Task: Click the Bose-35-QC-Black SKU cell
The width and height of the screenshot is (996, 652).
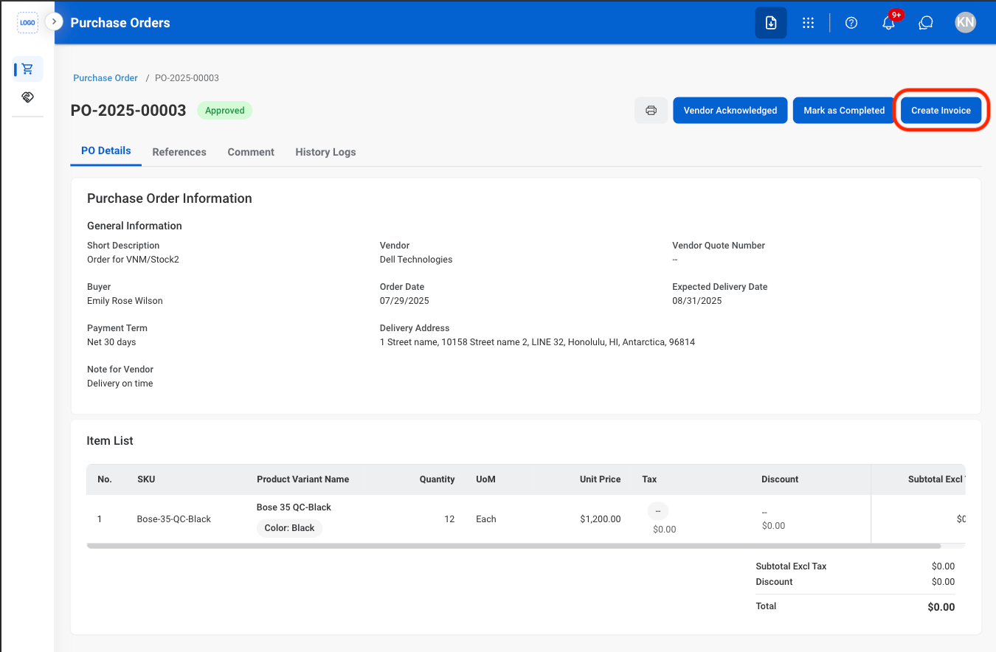Action: pos(174,519)
